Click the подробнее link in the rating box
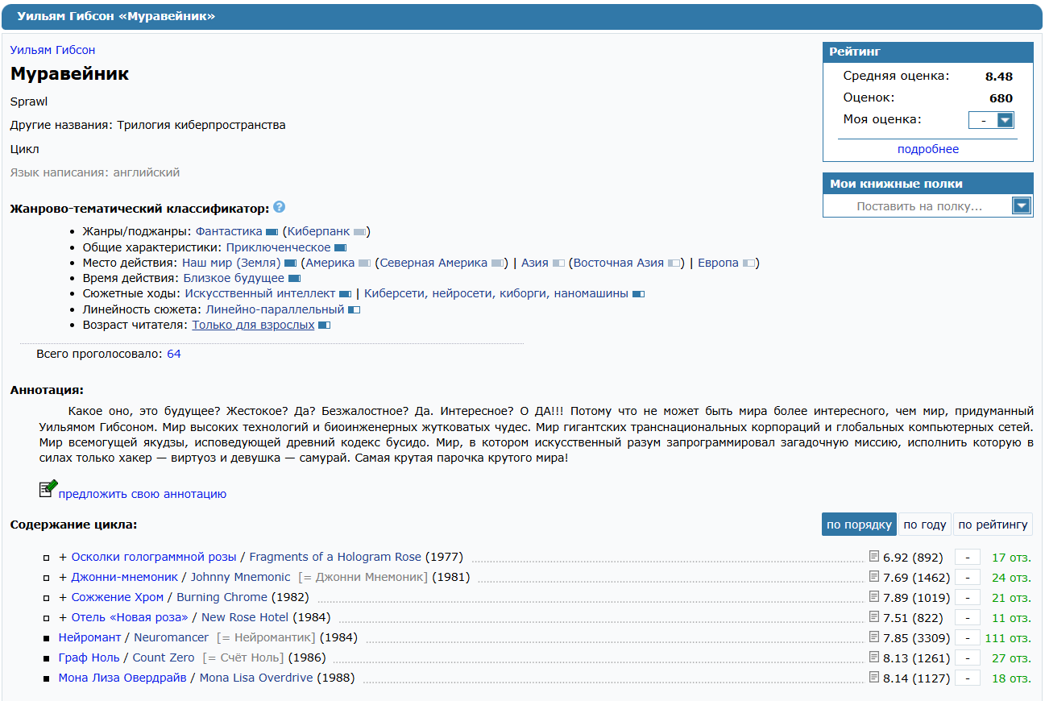Viewport: 1045px width, 701px height. [x=928, y=149]
